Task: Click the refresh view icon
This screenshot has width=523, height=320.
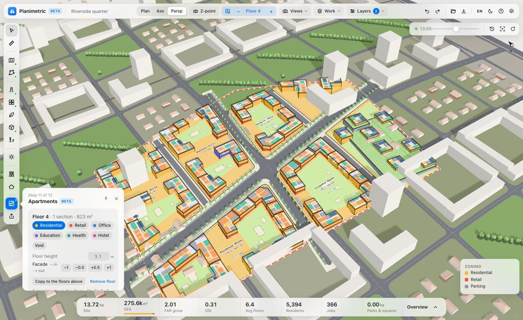Action: pos(513,29)
